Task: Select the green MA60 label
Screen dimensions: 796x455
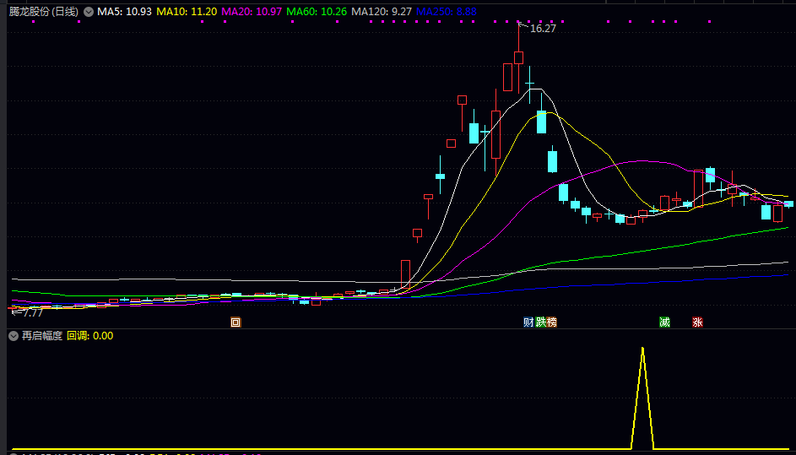Action: [x=317, y=12]
